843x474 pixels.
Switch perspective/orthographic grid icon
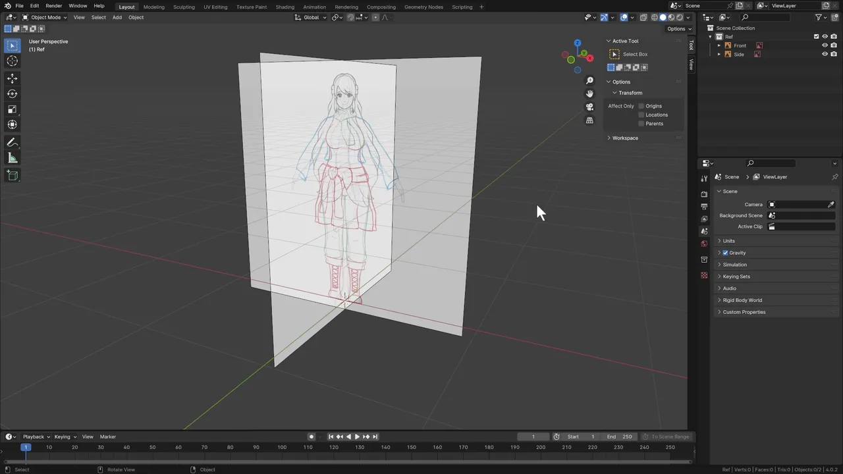[x=589, y=120]
